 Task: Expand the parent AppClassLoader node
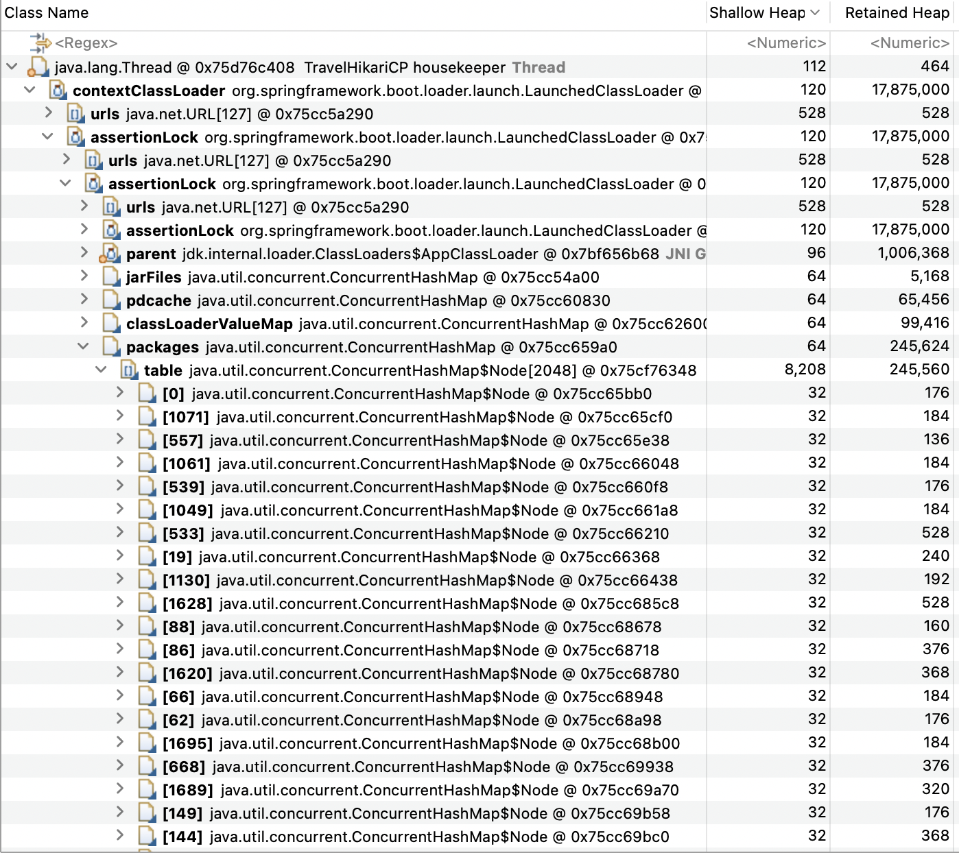(x=84, y=252)
